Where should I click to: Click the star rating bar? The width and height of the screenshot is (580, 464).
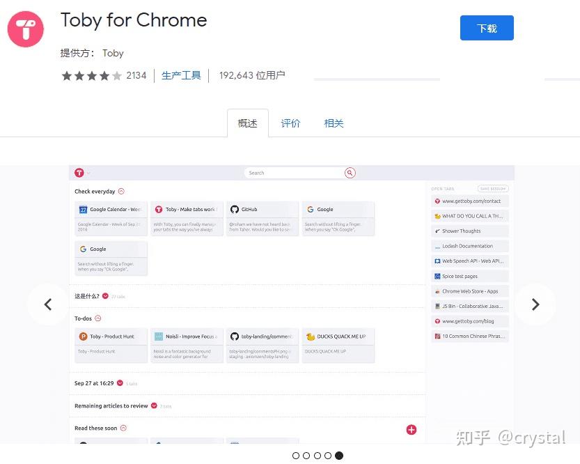click(91, 75)
